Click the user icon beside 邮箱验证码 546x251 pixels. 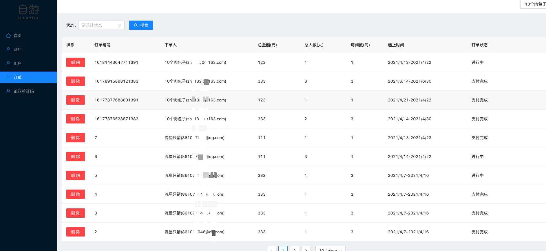pyautogui.click(x=8, y=91)
